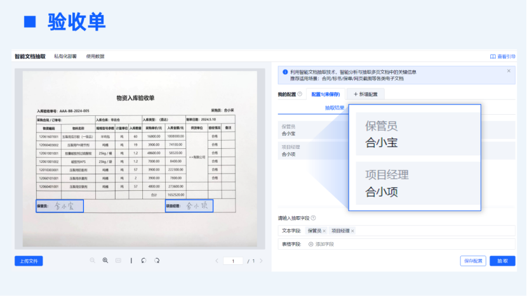
Task: Click the 保存配置 button
Action: (x=473, y=261)
